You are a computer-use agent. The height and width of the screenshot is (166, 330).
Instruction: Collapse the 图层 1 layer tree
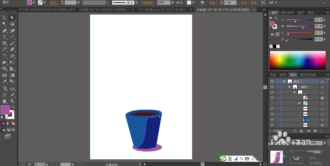284,82
